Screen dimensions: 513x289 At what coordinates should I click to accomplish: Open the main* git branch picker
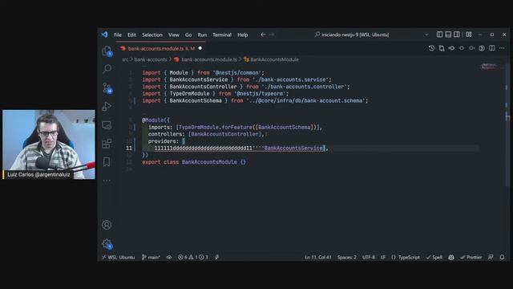[151, 257]
